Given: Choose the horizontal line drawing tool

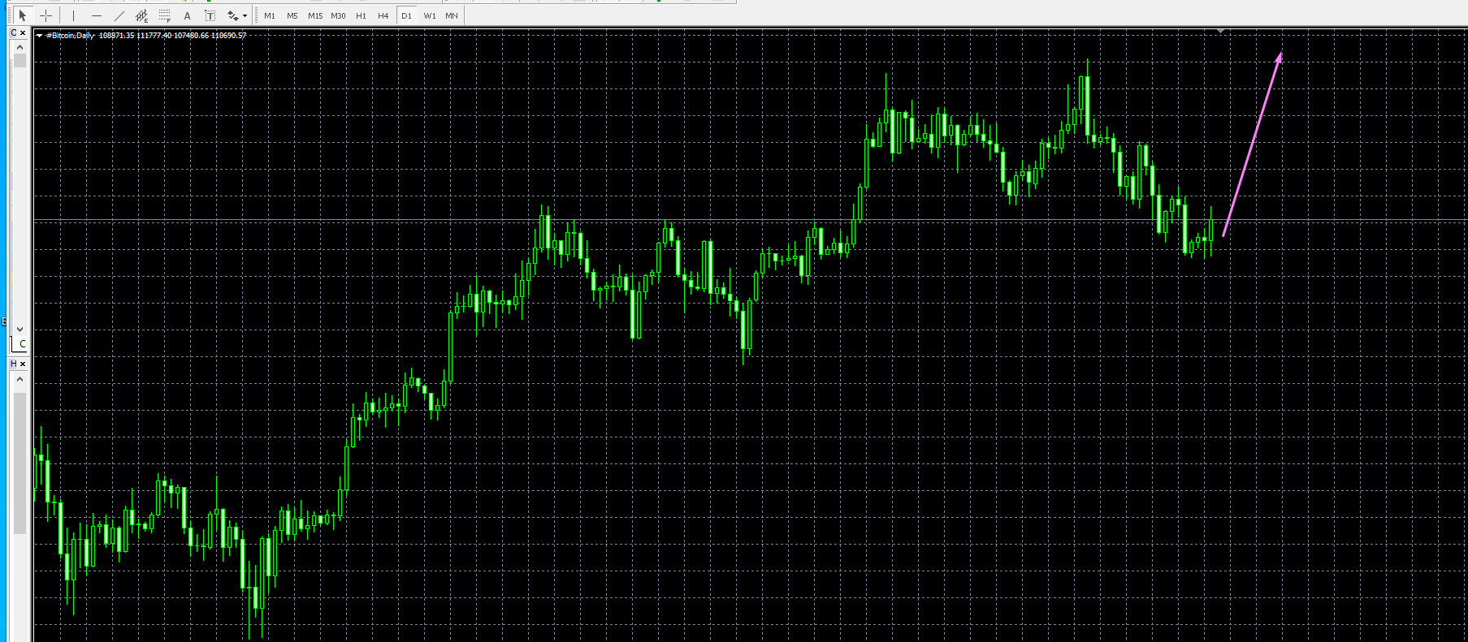Looking at the screenshot, I should click(x=97, y=15).
